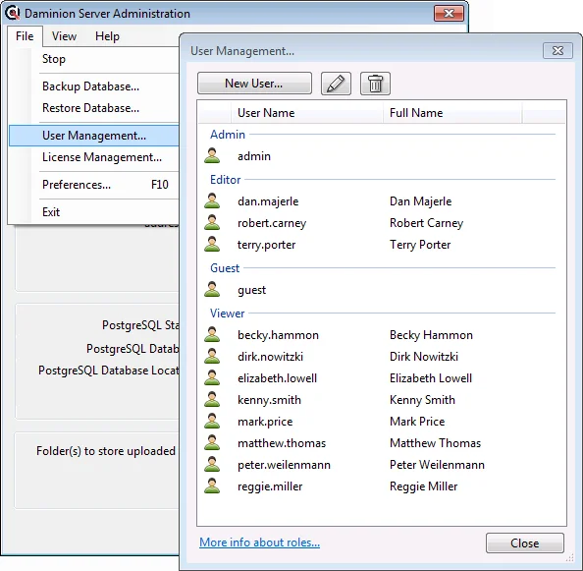
Task: Click the full name Elizabeth Lowell
Action: click(x=431, y=378)
